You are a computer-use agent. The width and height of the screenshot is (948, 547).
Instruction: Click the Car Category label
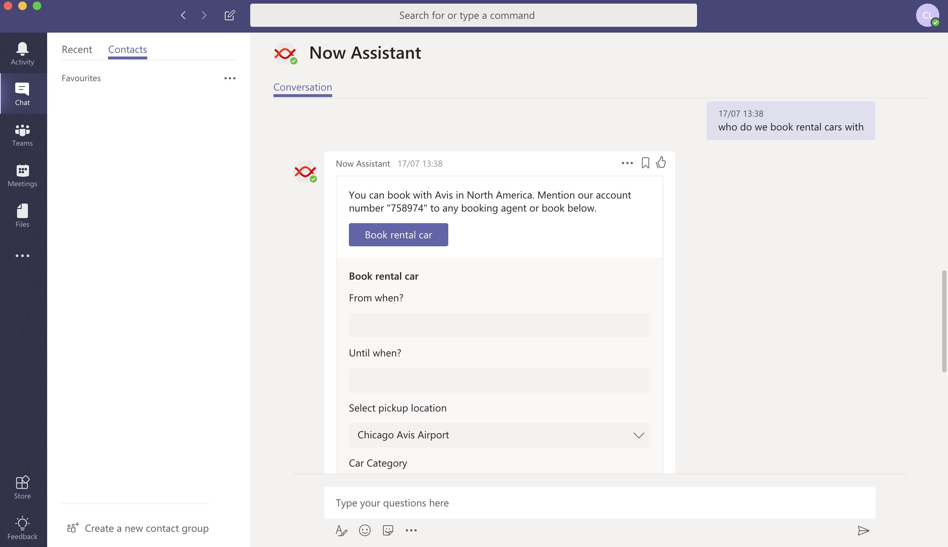click(x=378, y=463)
